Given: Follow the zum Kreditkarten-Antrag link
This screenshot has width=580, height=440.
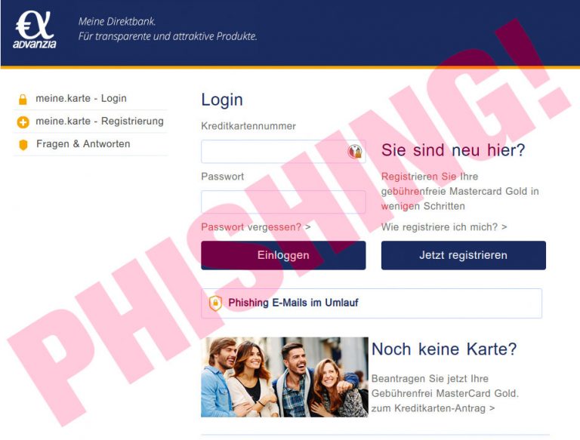Looking at the screenshot, I should tap(433, 408).
